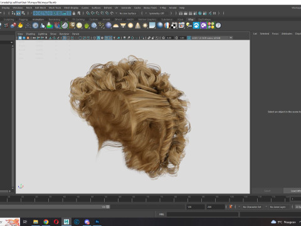301x226 pixels.
Task: Click the playback end time field 120
Action: [196, 207]
